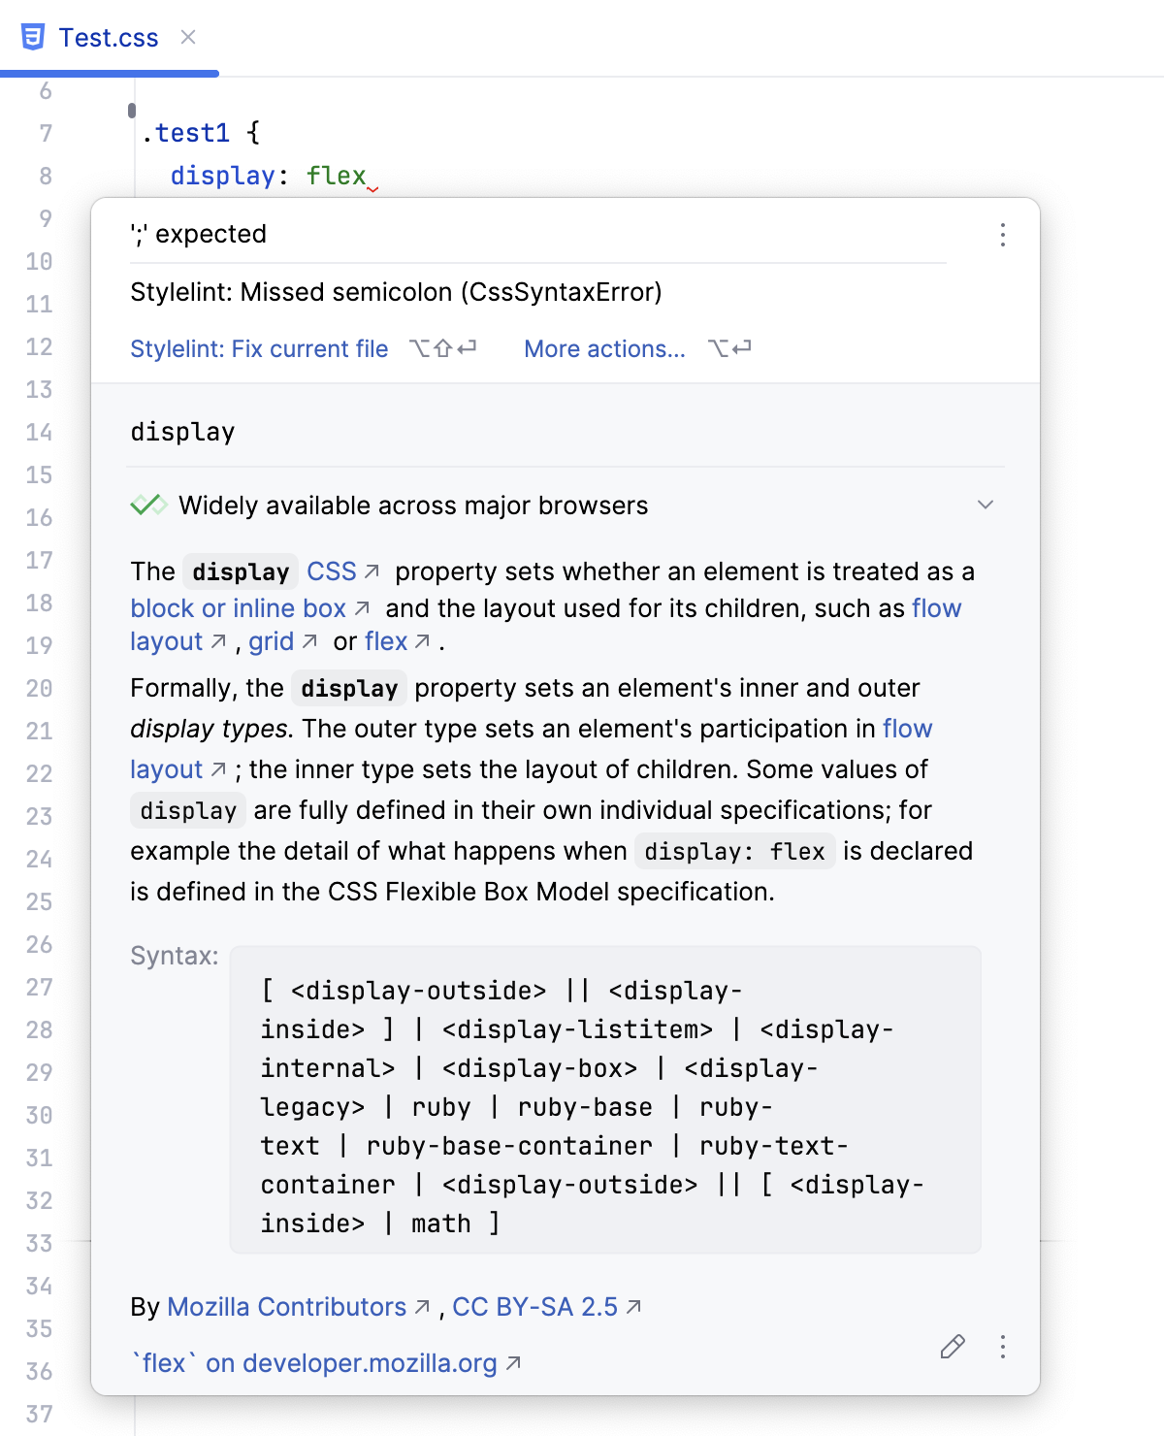This screenshot has width=1164, height=1436.
Task: Open block or inline box link
Action: [238, 608]
